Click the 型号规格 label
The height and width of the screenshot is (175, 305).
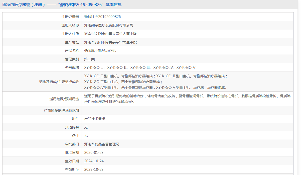[72, 68]
